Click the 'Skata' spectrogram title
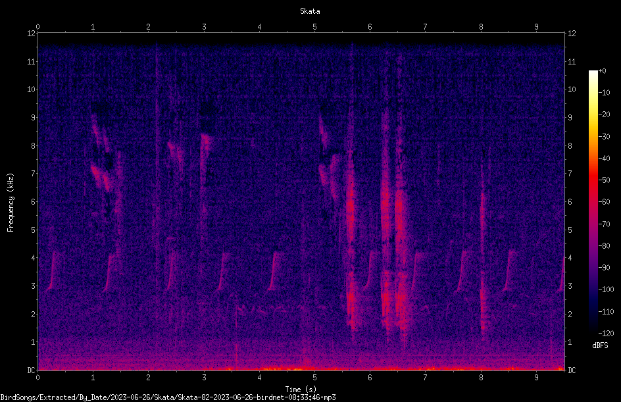621x402 pixels. click(x=310, y=11)
